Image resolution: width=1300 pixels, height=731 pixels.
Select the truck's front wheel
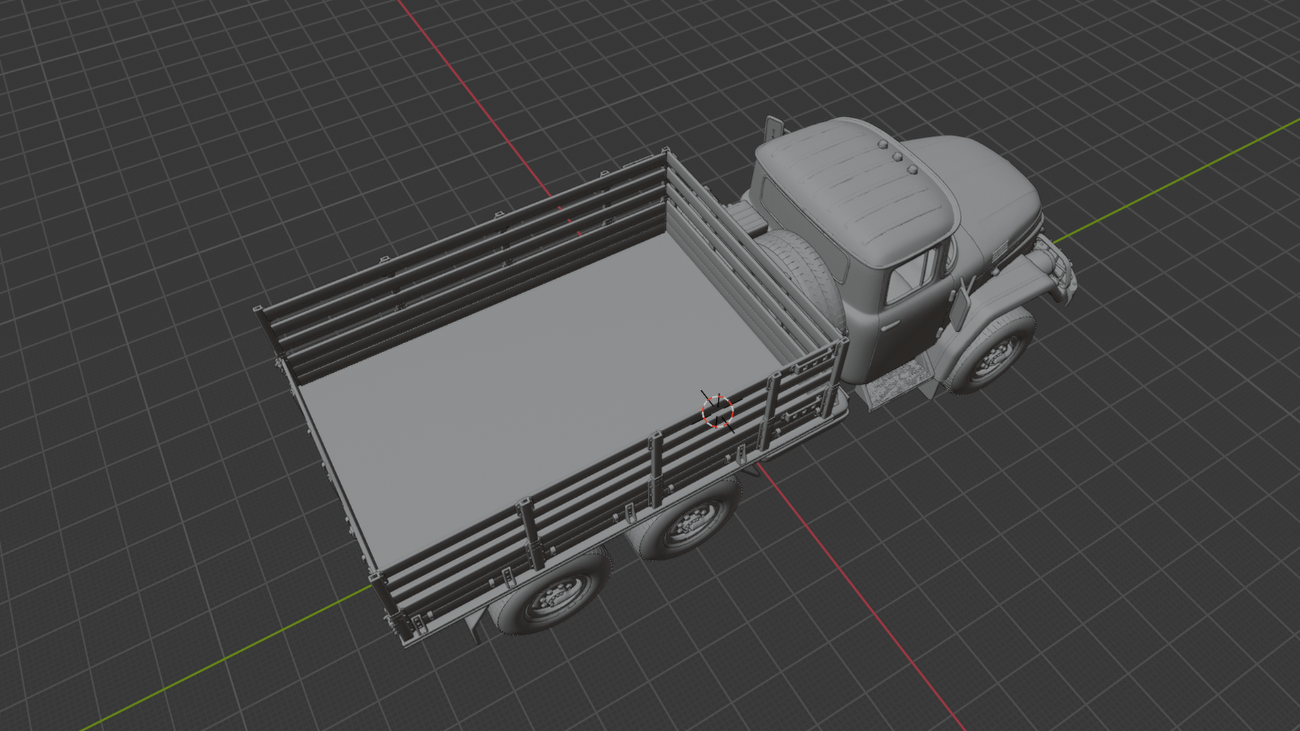991,353
